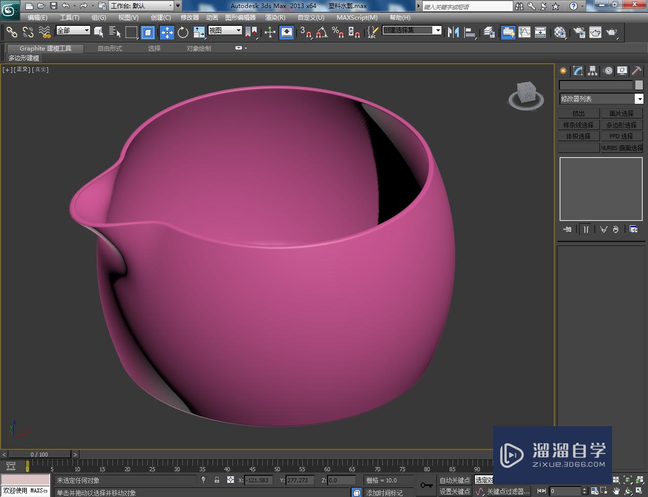Expand the undo history arrow
648x497 pixels.
74,6
